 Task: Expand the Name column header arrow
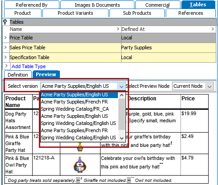tap(118, 29)
